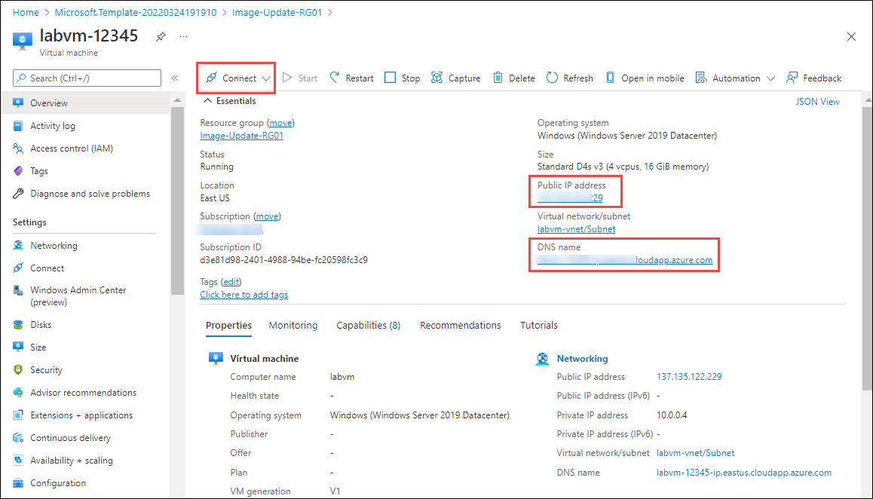The height and width of the screenshot is (499, 873).
Task: Click the edit link beside Tags
Action: 231,282
